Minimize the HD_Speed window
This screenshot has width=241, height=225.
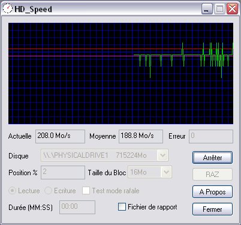click(x=207, y=9)
